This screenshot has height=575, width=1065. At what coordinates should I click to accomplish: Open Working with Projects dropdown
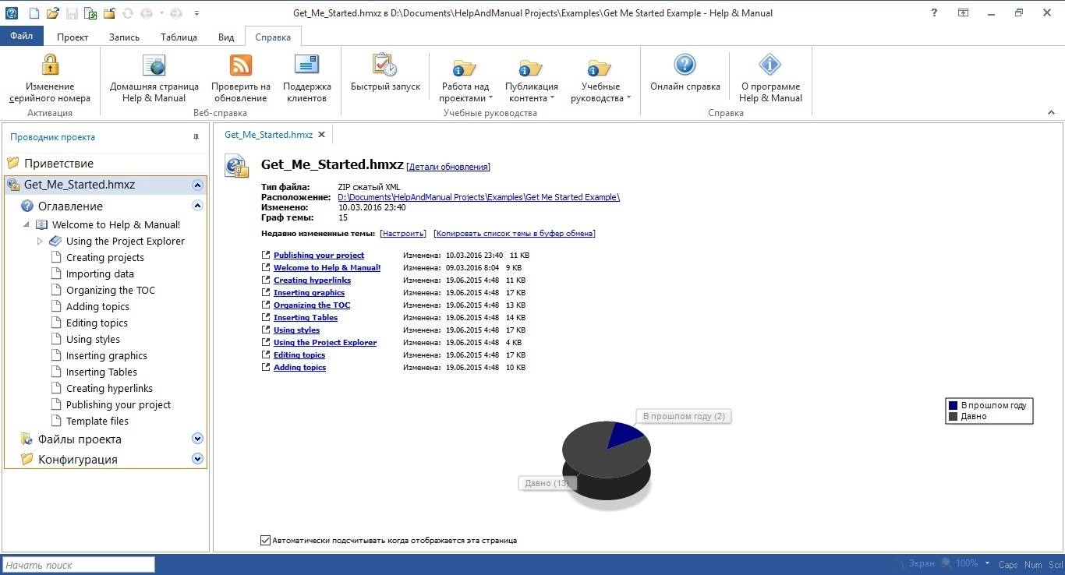click(x=465, y=80)
